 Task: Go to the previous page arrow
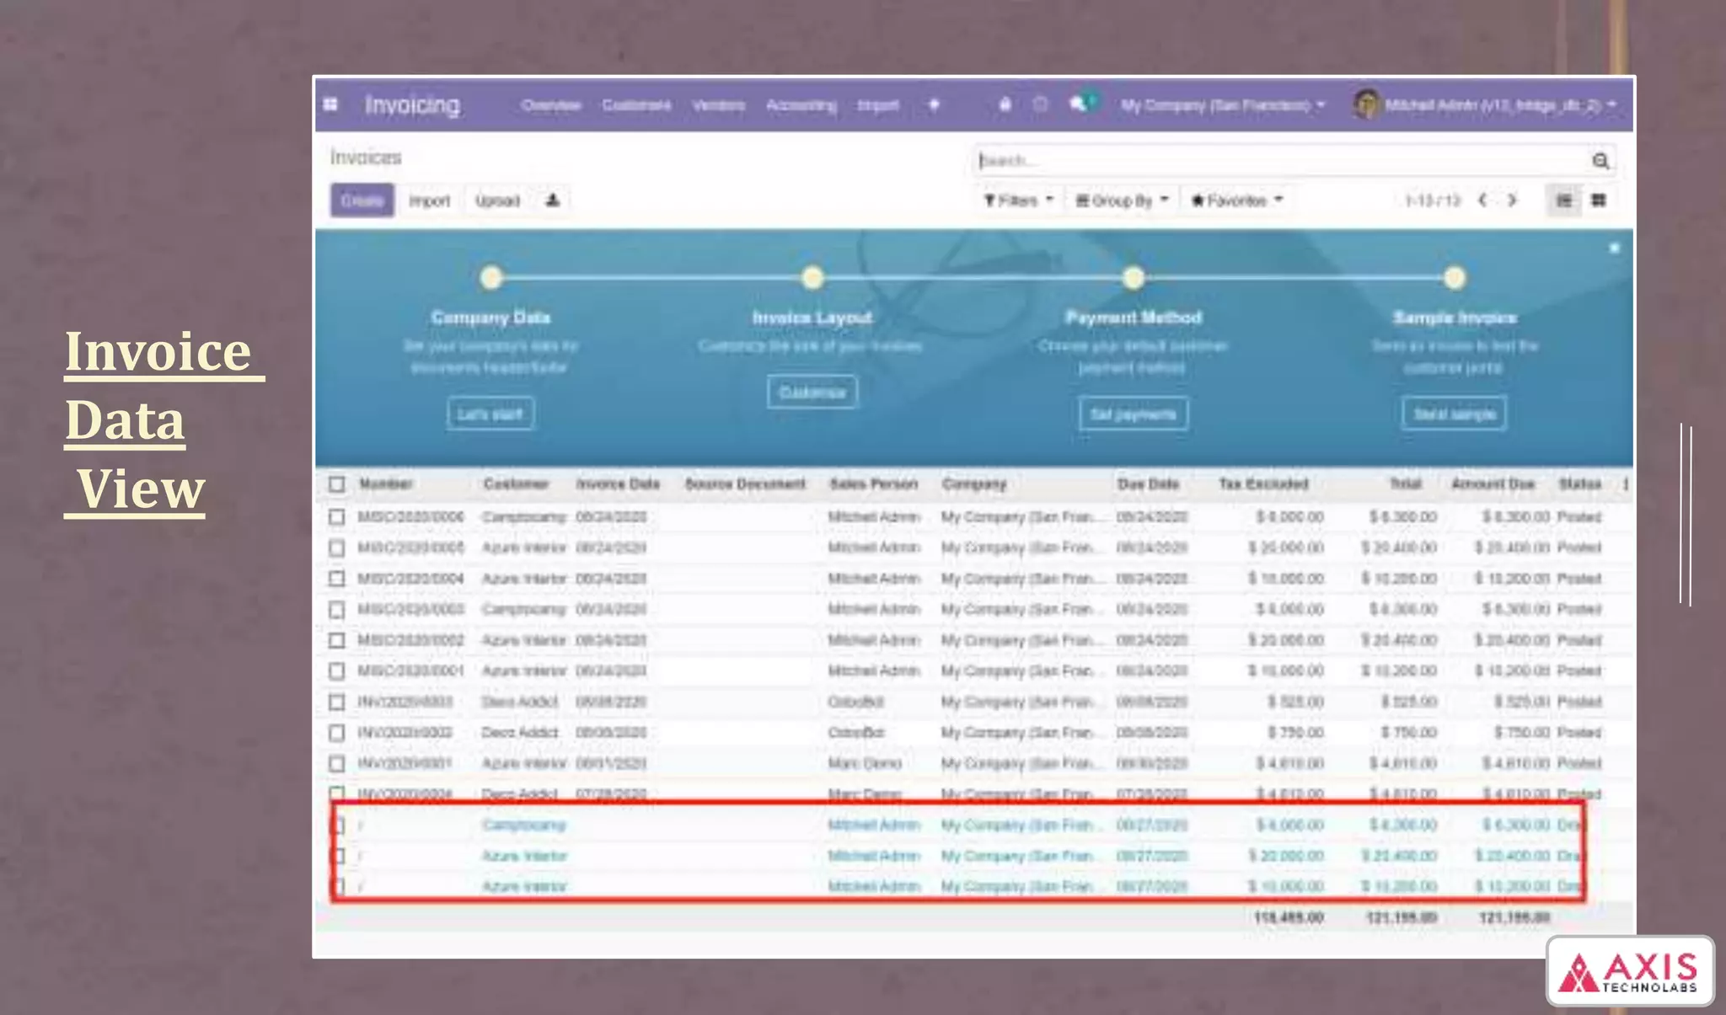click(x=1482, y=200)
